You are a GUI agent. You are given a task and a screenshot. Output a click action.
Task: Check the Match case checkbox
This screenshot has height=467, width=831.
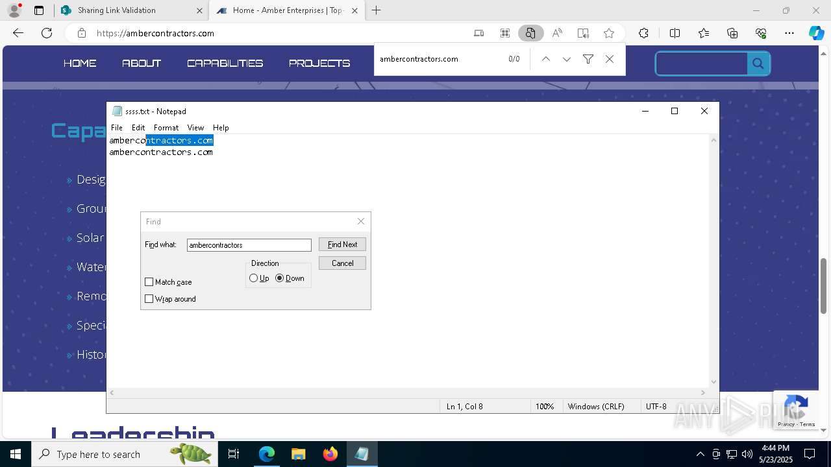(x=149, y=282)
